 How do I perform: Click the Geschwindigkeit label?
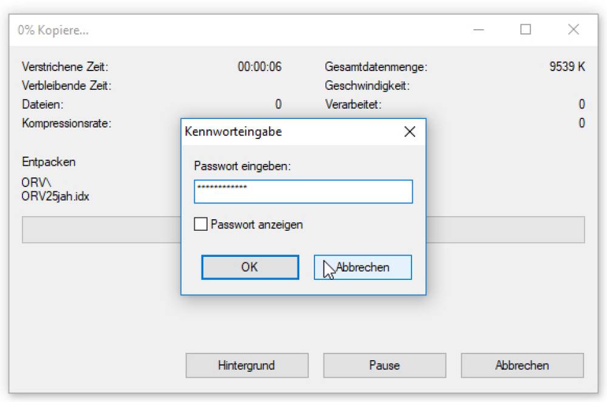(367, 86)
